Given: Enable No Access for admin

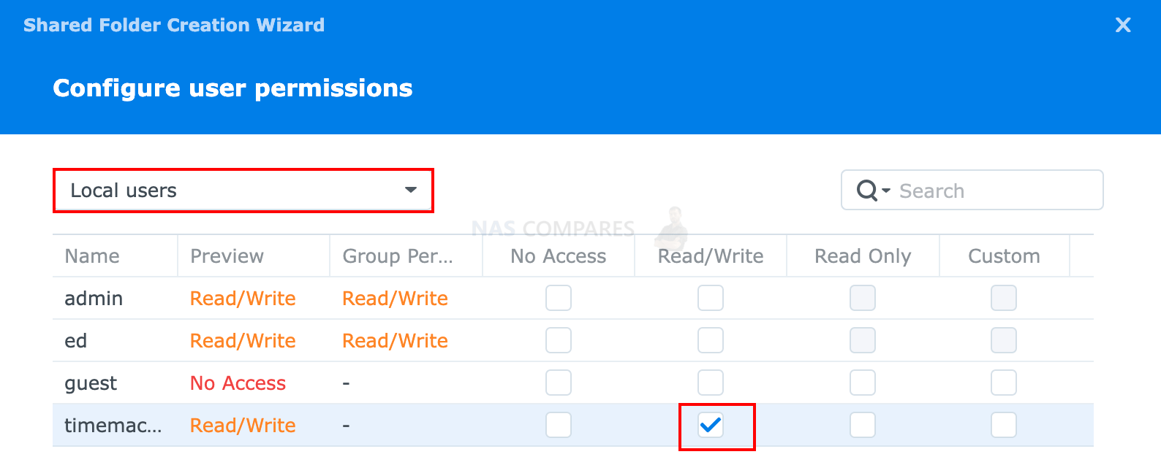Looking at the screenshot, I should (x=558, y=298).
